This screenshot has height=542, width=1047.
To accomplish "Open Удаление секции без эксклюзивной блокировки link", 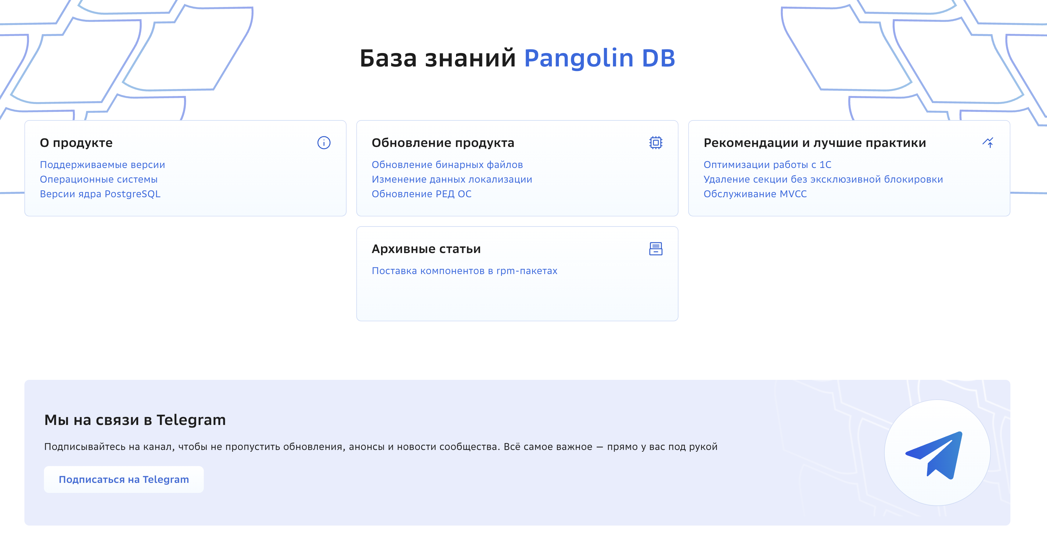I will tap(823, 179).
